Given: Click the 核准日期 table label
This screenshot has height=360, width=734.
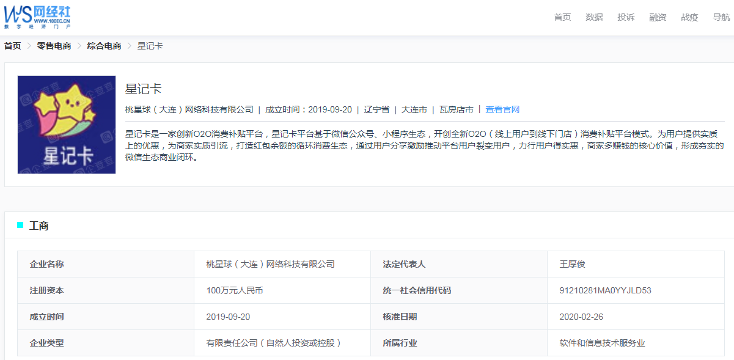Looking at the screenshot, I should click(x=400, y=317).
